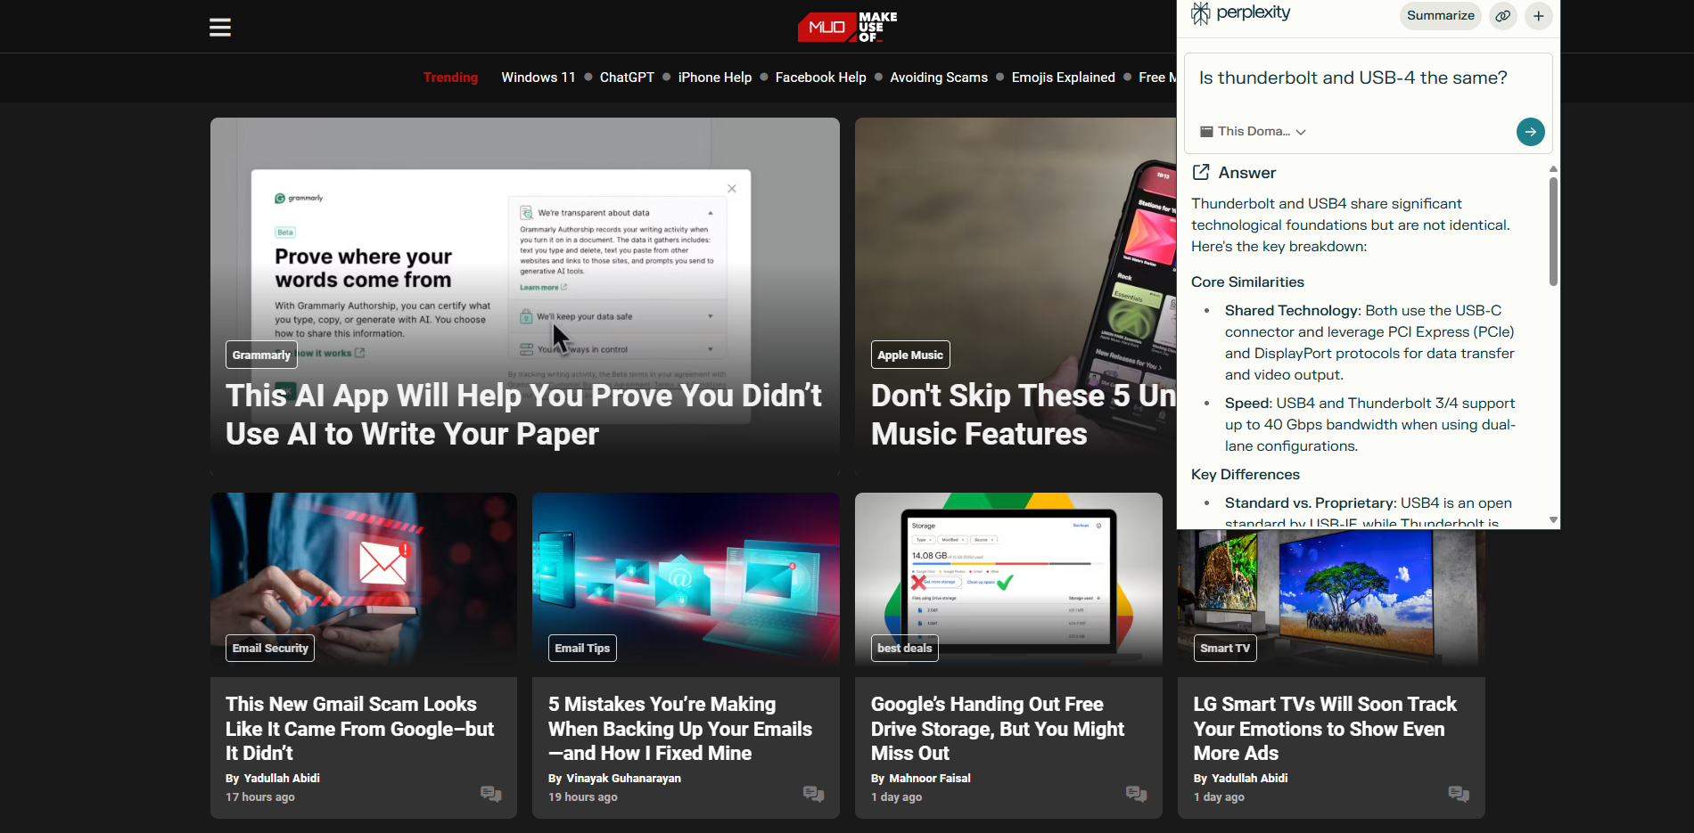Screen dimensions: 1694x833
Task: Open Don't Skip These Music Features article
Action: (1024, 414)
